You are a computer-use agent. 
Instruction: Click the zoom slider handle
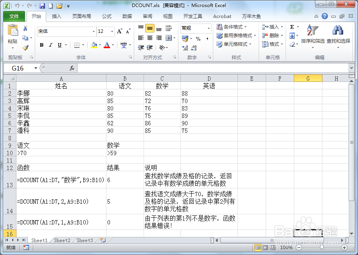click(x=322, y=248)
